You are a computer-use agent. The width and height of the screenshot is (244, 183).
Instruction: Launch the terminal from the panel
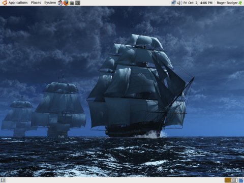[78, 3]
